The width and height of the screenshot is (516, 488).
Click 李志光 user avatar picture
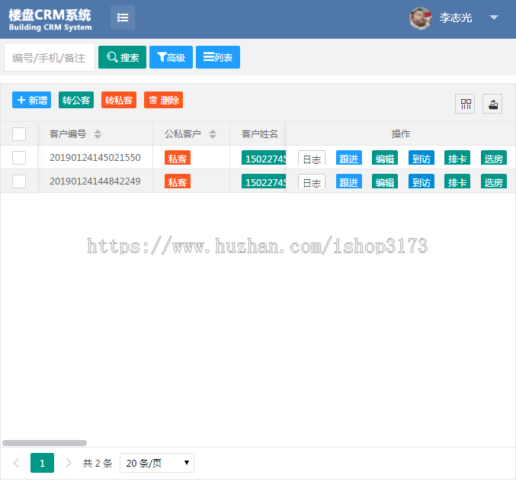click(x=421, y=18)
